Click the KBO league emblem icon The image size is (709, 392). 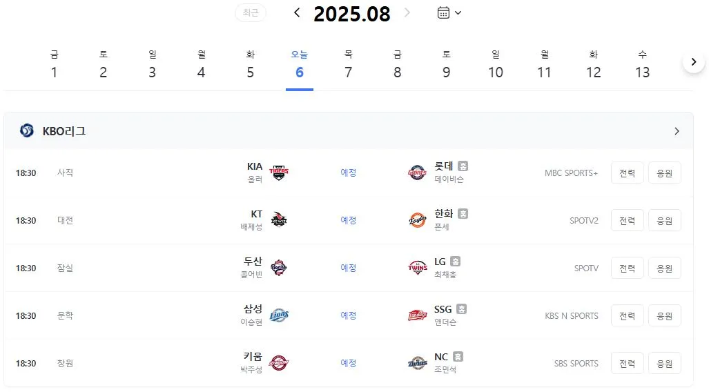tap(27, 130)
